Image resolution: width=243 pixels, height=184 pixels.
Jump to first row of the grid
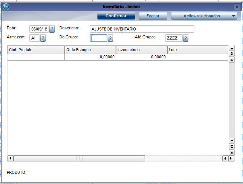[232, 48]
